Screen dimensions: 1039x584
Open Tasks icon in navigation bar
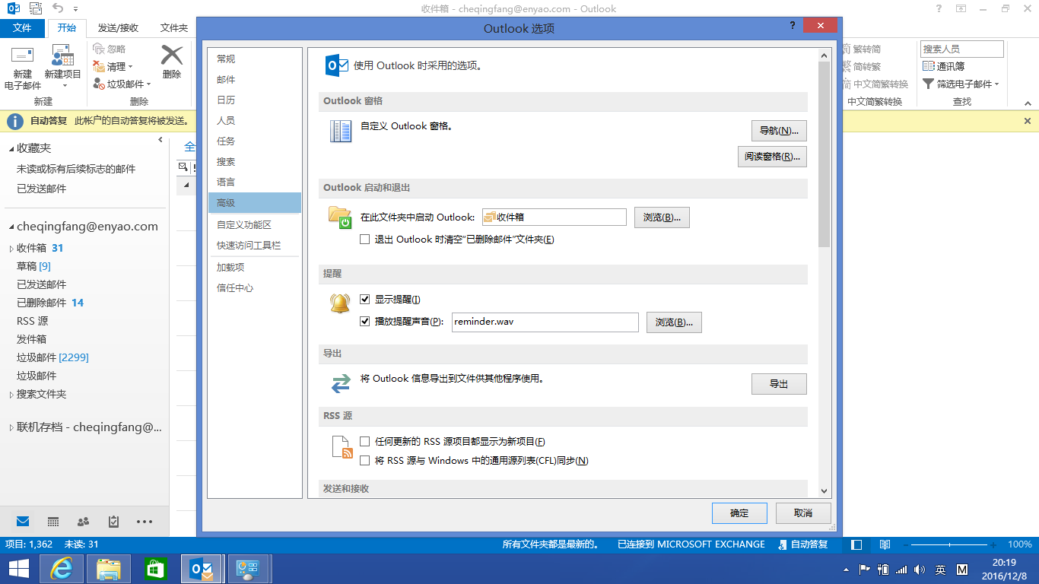[x=114, y=522]
